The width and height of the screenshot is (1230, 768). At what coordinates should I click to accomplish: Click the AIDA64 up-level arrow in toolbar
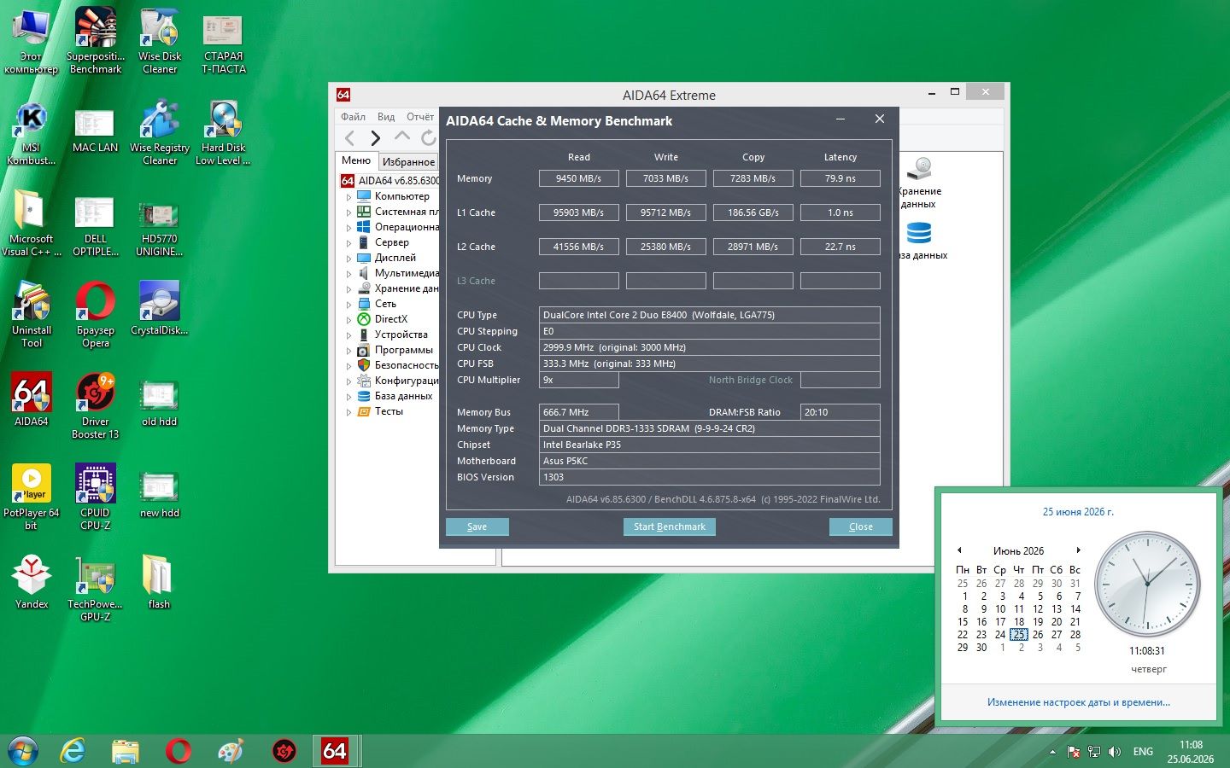tap(402, 137)
